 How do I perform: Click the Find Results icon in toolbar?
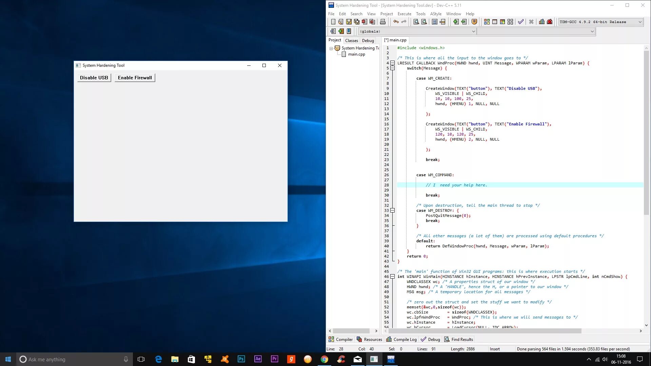point(446,339)
